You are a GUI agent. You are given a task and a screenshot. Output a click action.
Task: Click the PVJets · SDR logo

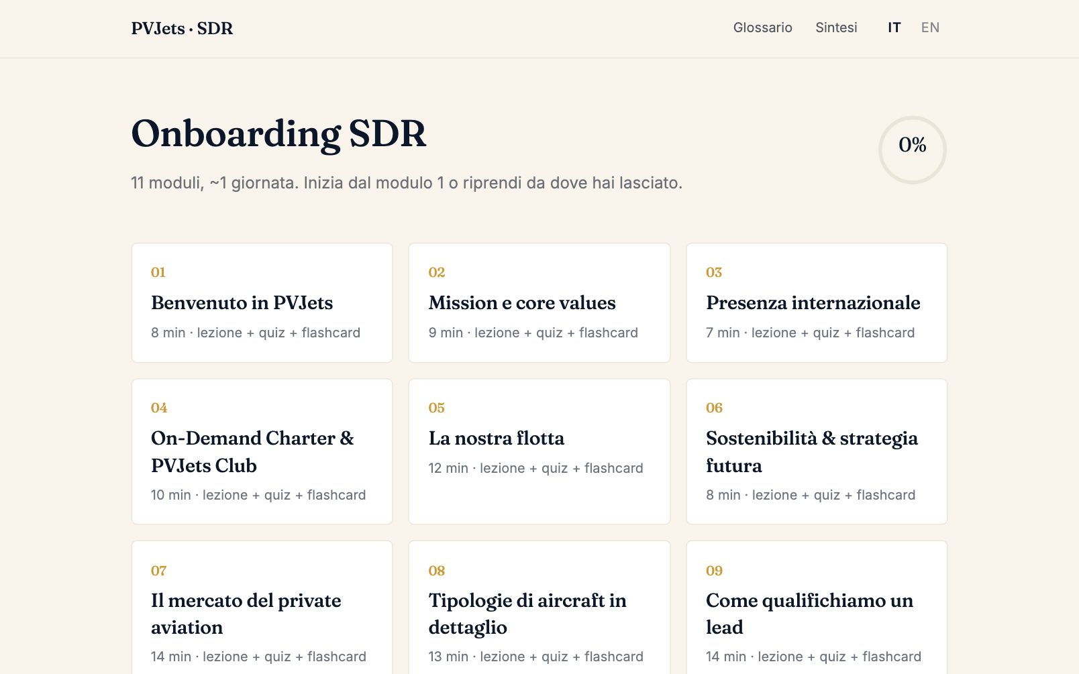pos(182,28)
